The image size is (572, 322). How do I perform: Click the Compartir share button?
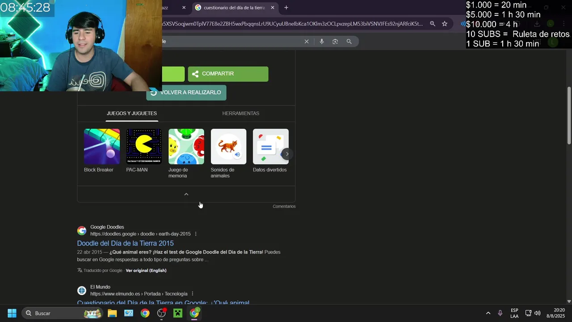pos(228,74)
